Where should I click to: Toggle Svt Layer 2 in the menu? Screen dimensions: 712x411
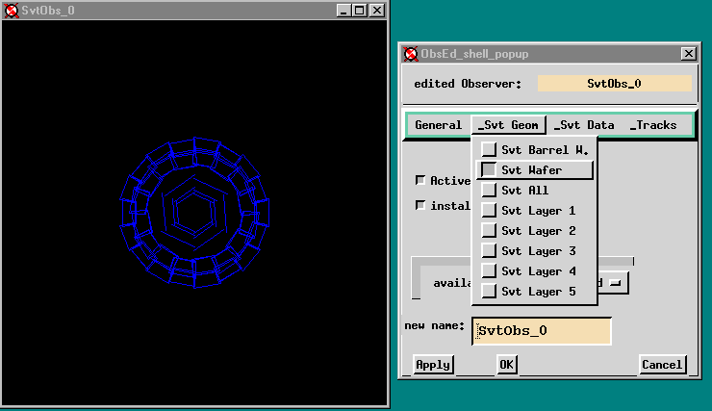490,231
